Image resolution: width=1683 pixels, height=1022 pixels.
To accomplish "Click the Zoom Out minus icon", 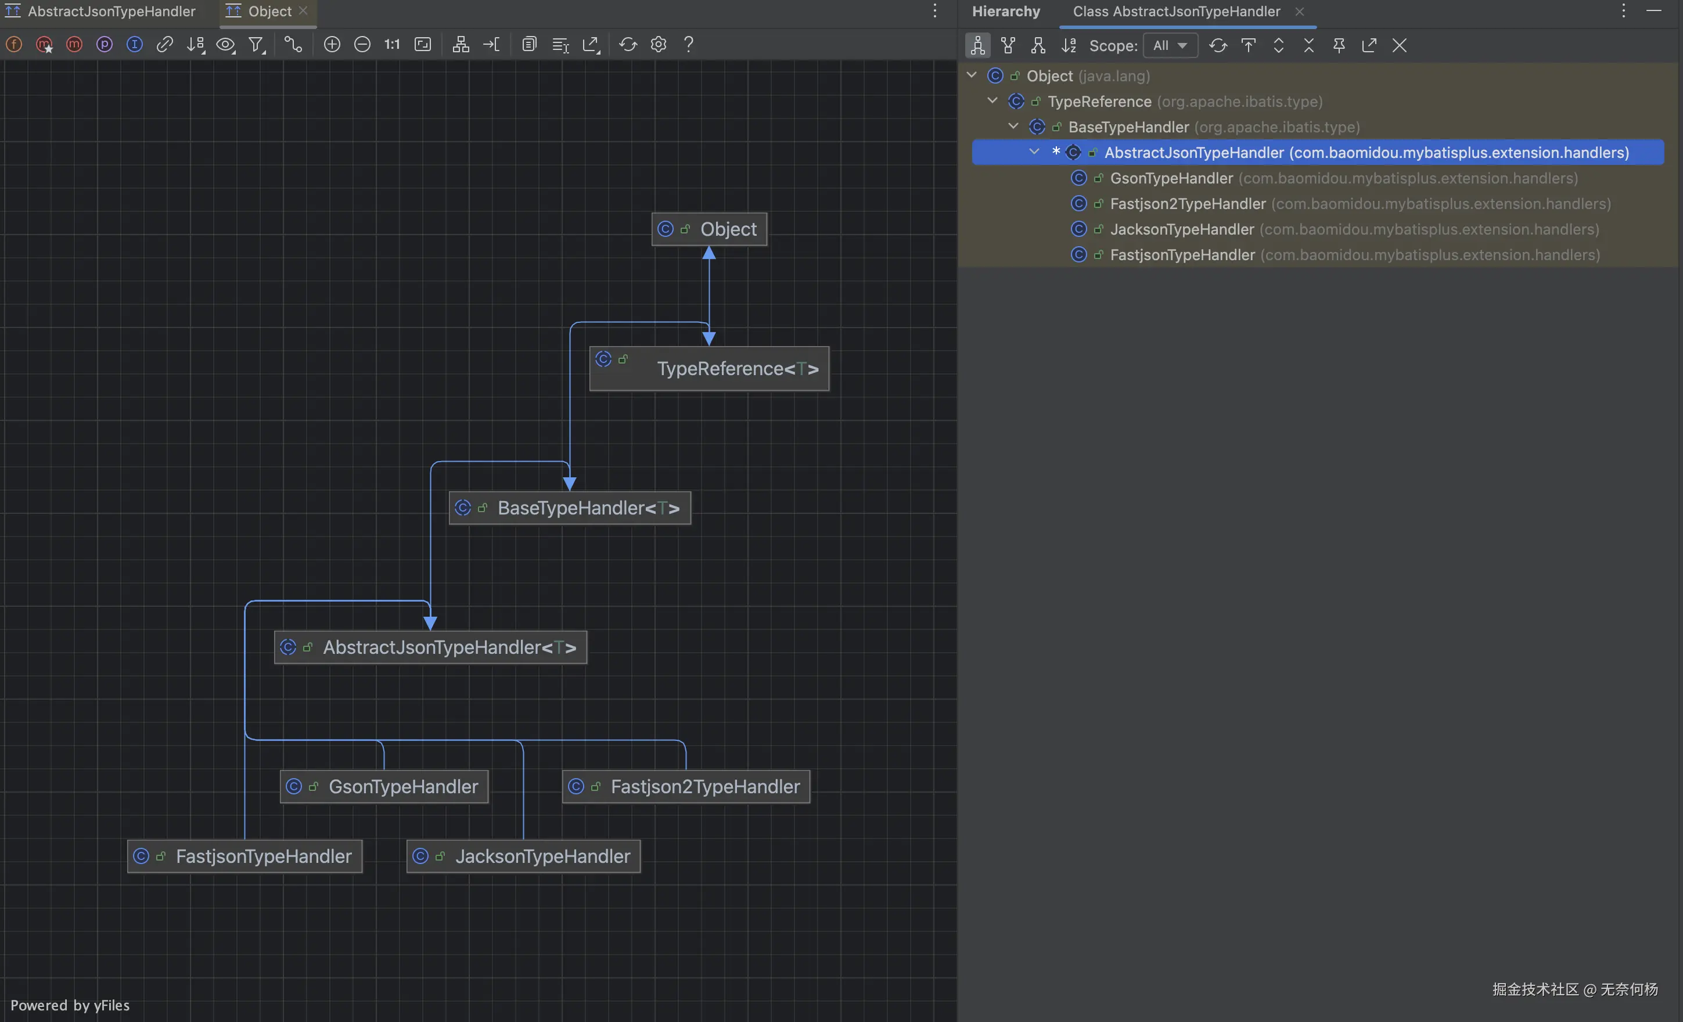I will pyautogui.click(x=362, y=44).
